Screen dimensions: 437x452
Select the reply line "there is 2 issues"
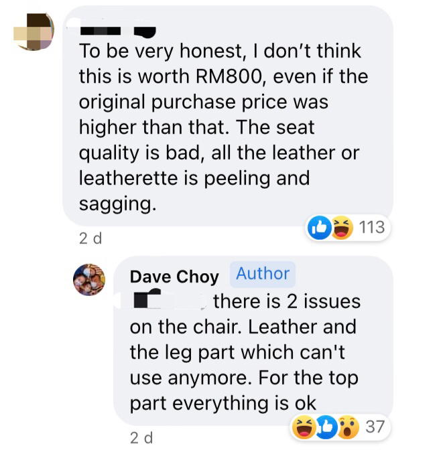tap(287, 301)
